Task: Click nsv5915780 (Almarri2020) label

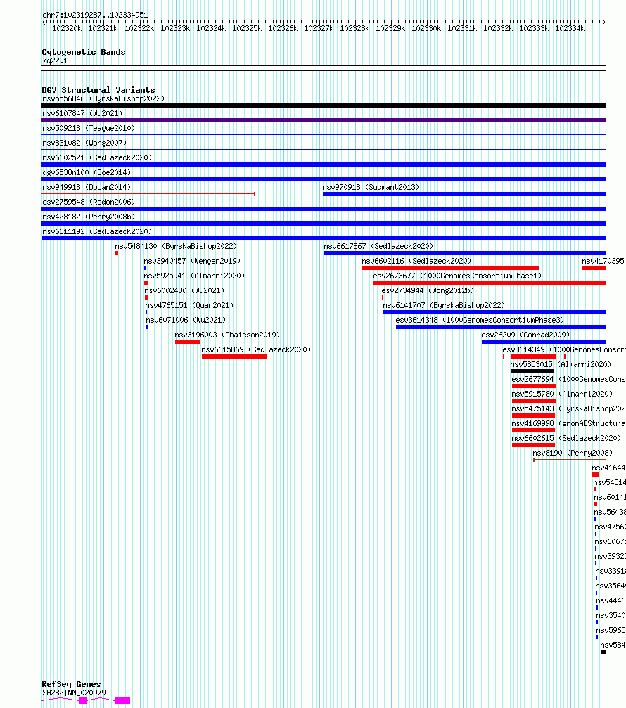Action: point(562,394)
